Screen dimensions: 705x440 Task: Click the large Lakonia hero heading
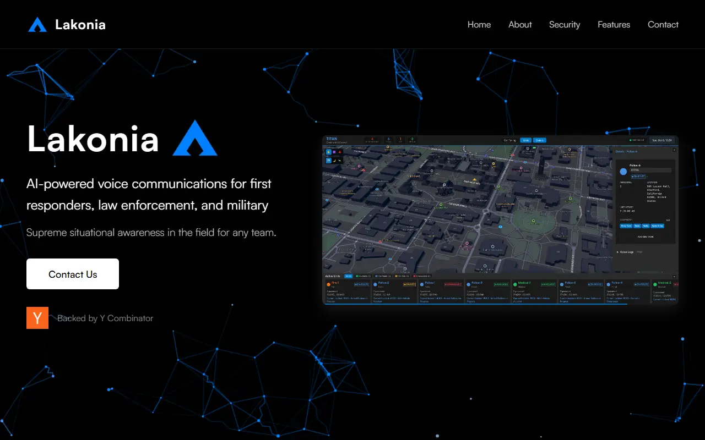(93, 138)
